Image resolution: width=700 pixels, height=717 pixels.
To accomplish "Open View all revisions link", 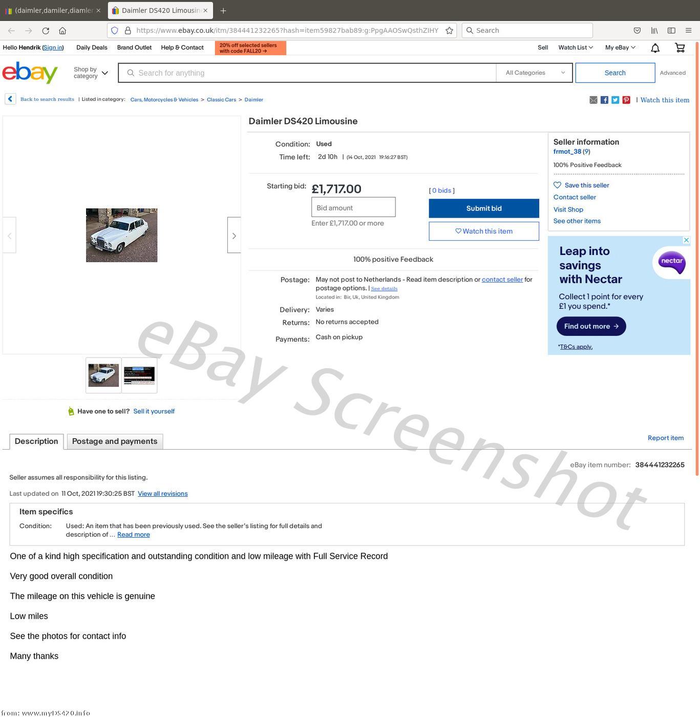I will 162,494.
